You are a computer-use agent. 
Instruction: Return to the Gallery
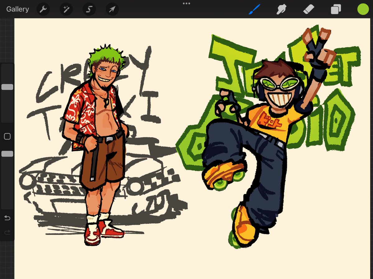17,9
